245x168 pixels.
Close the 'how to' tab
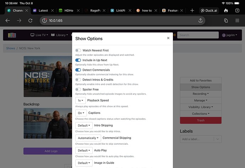pos(156,10)
